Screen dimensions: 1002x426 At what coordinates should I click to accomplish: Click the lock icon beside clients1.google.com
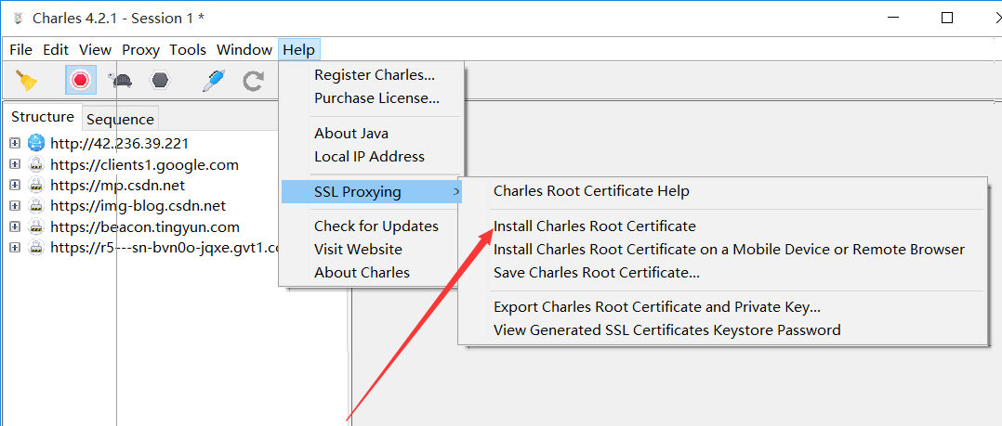click(36, 164)
